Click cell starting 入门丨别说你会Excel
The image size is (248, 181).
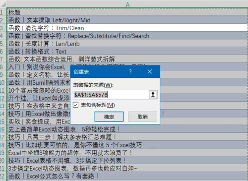(x=39, y=67)
